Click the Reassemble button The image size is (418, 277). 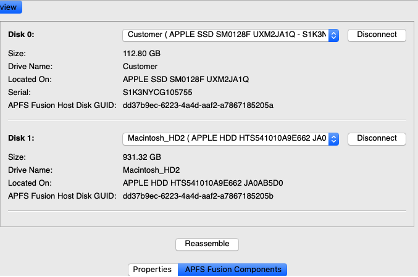click(207, 244)
